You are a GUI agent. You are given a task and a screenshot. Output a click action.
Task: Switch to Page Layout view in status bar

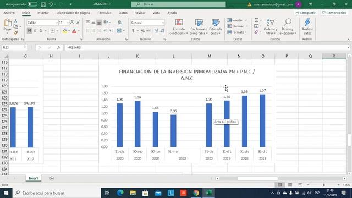[x=290, y=185]
